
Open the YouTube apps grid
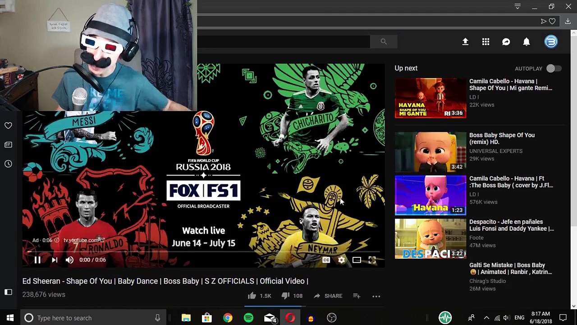[x=485, y=42]
